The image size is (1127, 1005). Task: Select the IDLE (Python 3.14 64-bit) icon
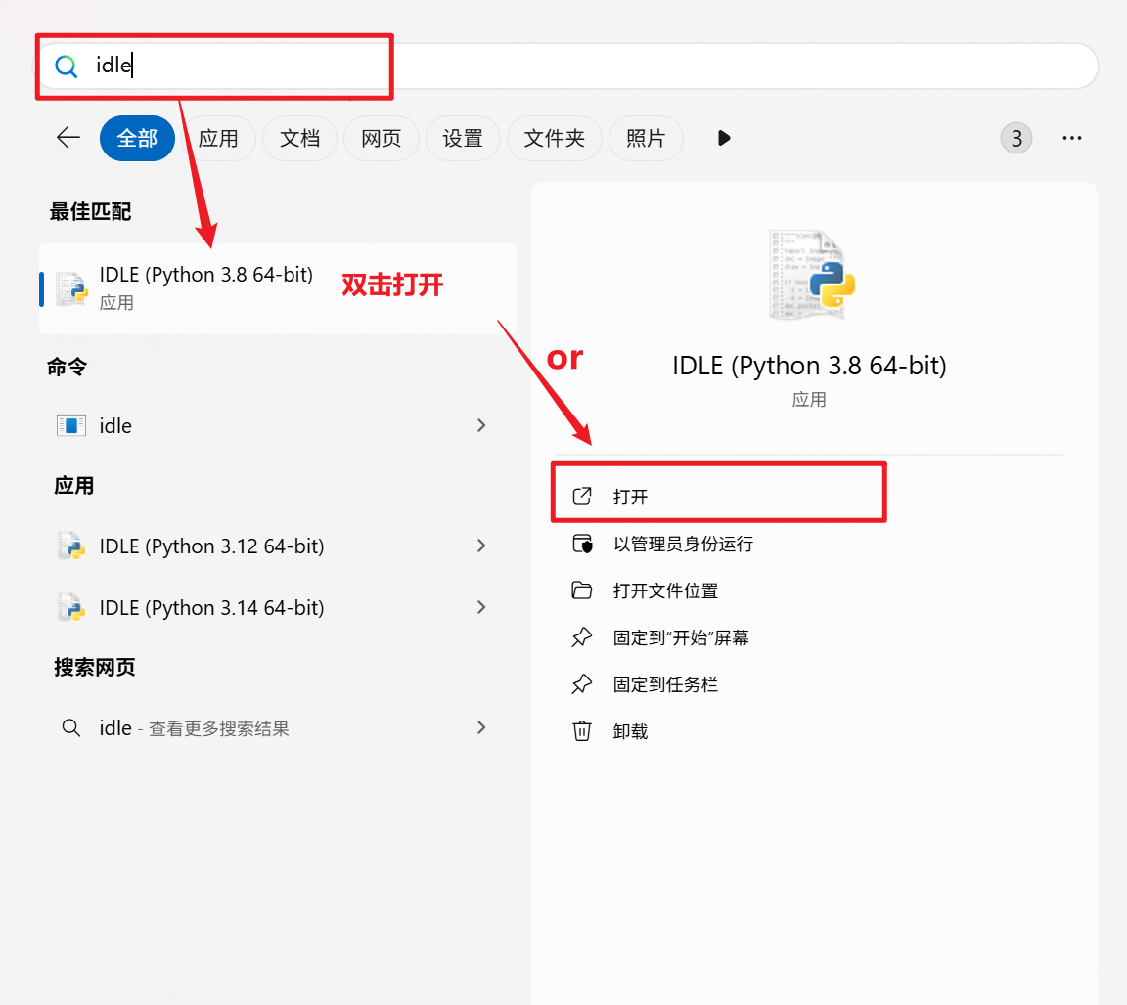point(68,607)
